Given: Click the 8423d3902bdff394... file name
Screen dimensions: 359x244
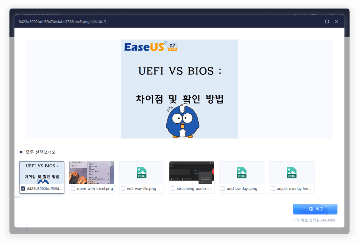Looking at the screenshot, I should (44, 189).
